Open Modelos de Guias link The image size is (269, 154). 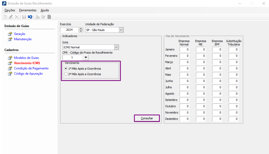[26, 58]
